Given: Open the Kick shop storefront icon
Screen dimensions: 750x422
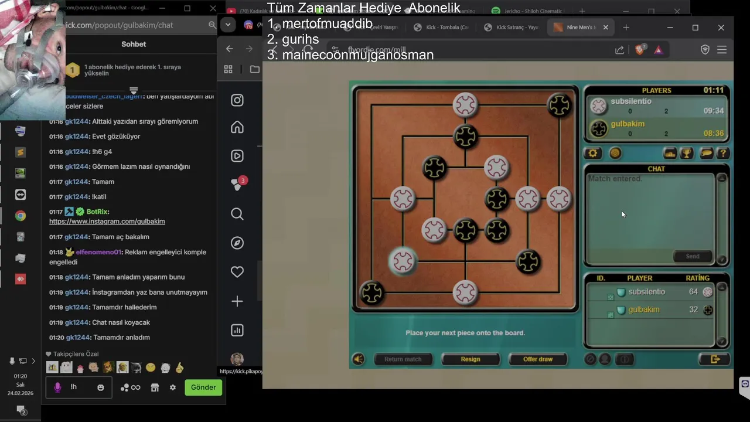Looking at the screenshot, I should [155, 387].
